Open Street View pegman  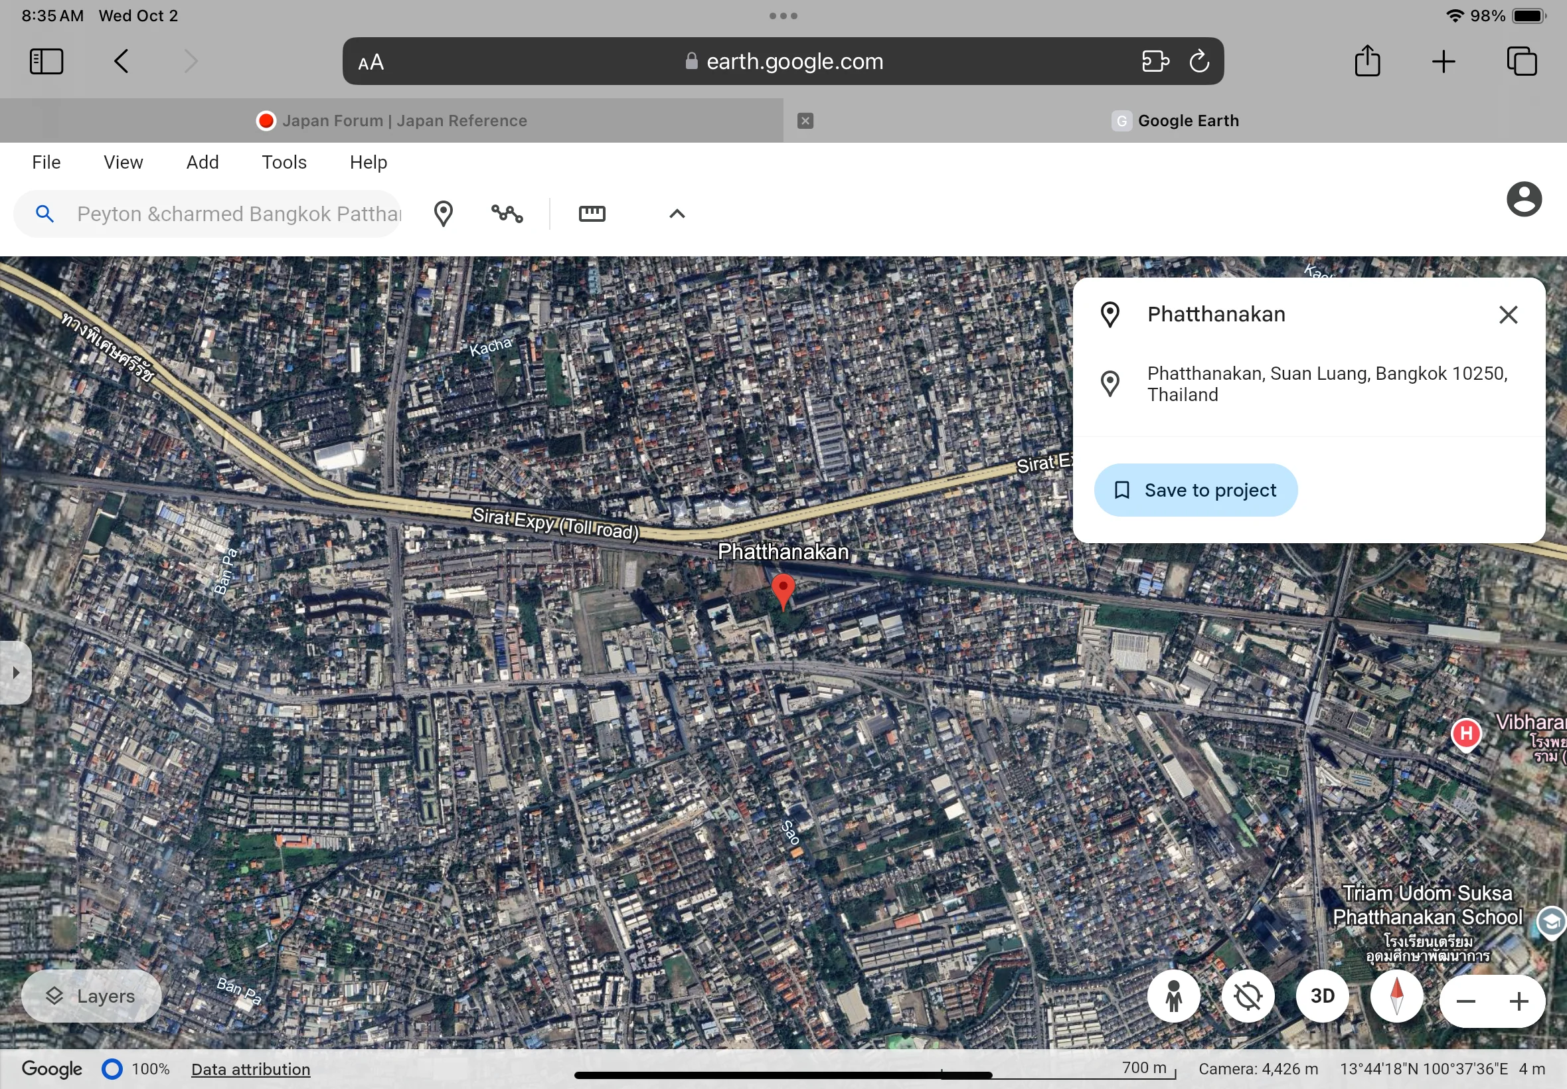1173,996
